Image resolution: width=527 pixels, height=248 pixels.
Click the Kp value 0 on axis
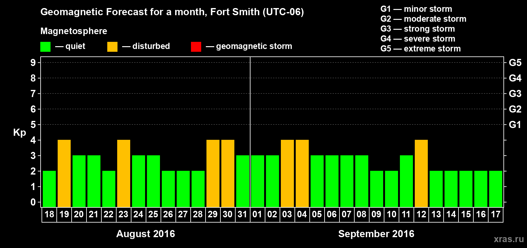click(x=33, y=202)
